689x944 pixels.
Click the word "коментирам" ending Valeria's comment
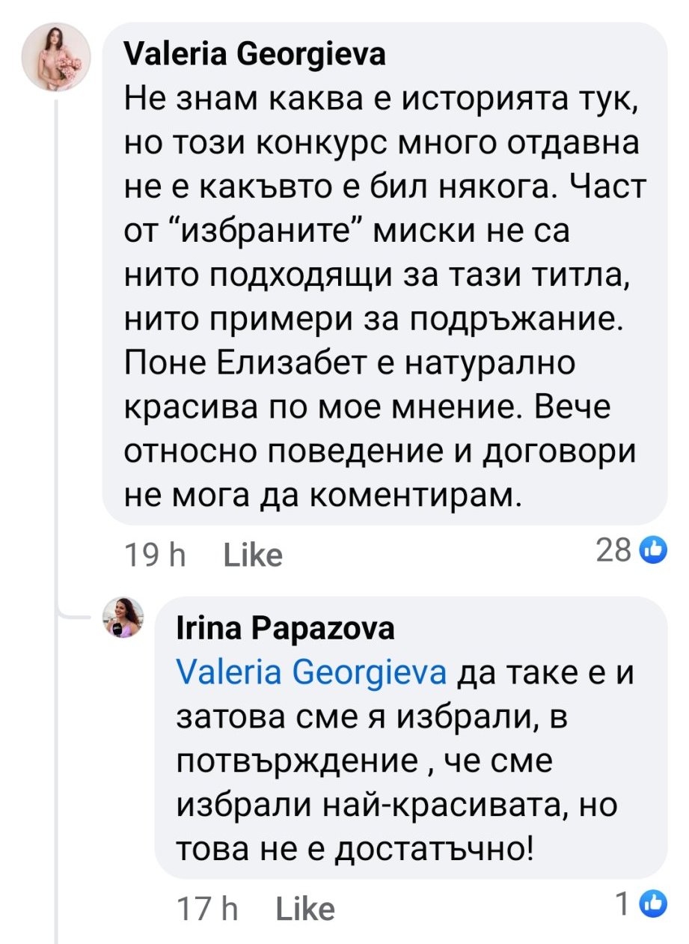[415, 496]
